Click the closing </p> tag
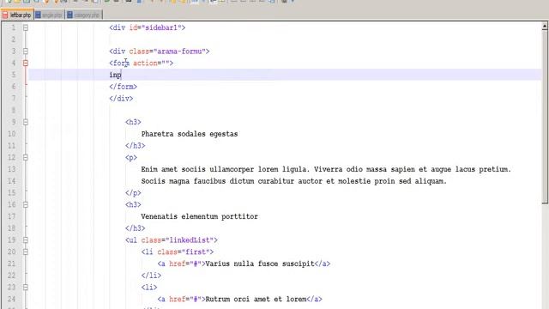Image resolution: width=549 pixels, height=309 pixels. point(133,192)
